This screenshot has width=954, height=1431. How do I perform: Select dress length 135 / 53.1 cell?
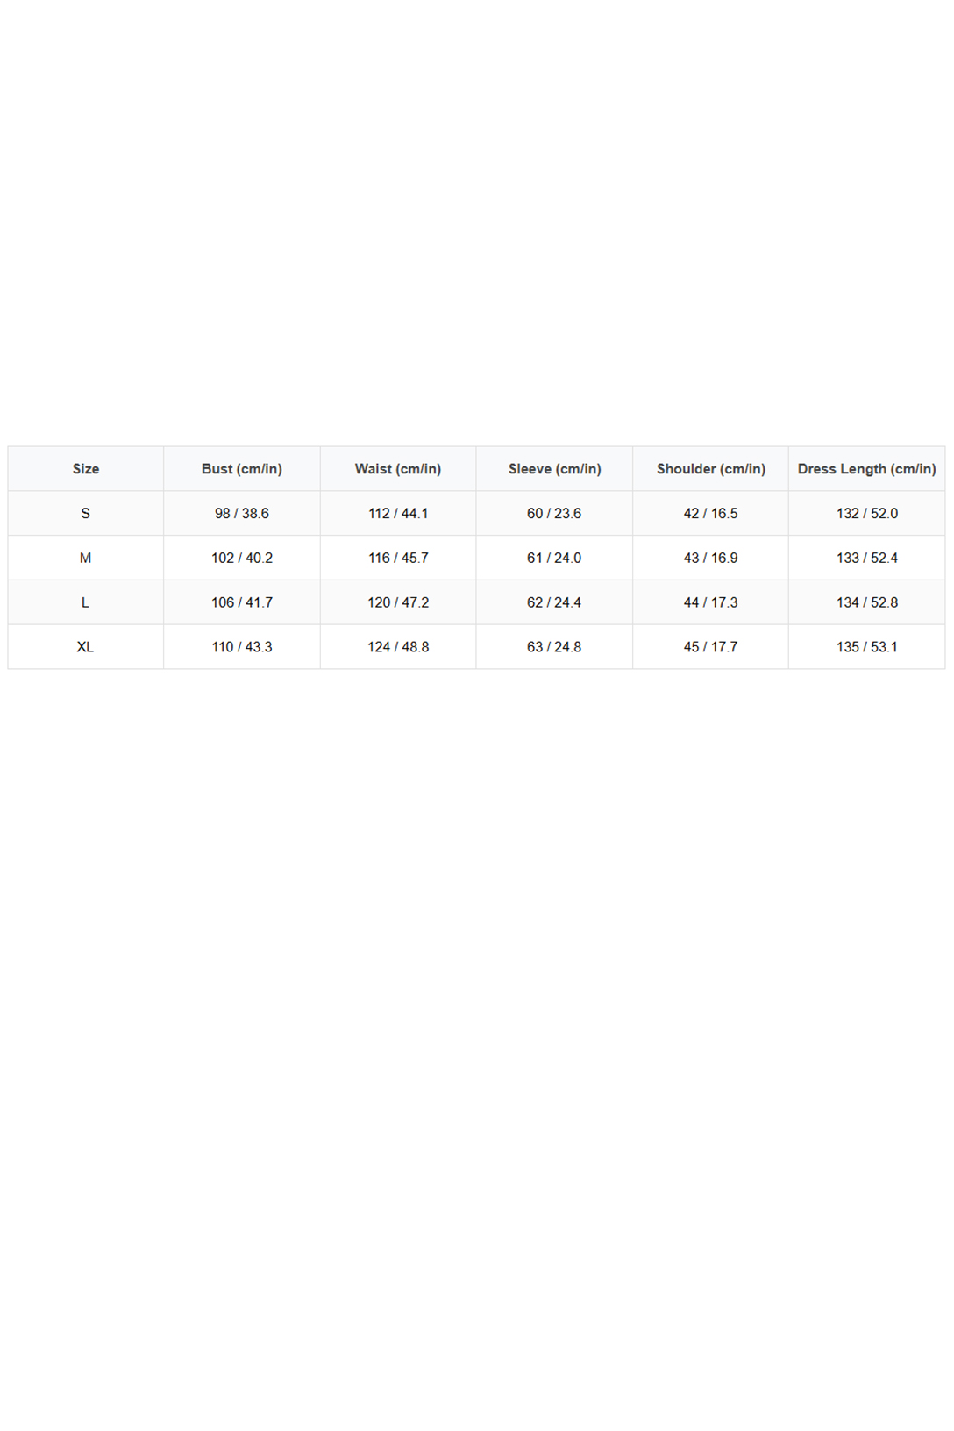coord(866,647)
